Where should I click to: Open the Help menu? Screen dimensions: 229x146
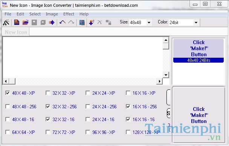(84, 14)
